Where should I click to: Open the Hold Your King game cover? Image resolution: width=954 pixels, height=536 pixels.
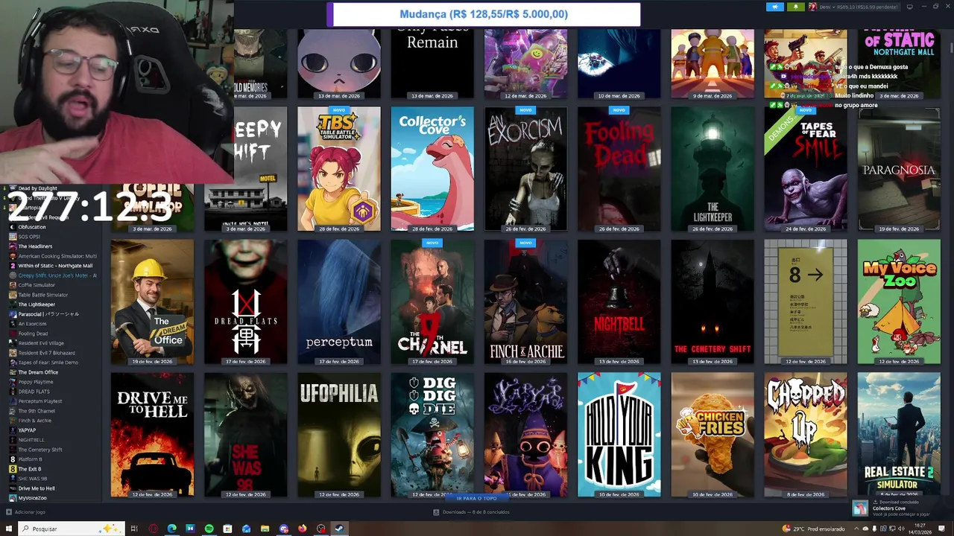[x=619, y=435]
